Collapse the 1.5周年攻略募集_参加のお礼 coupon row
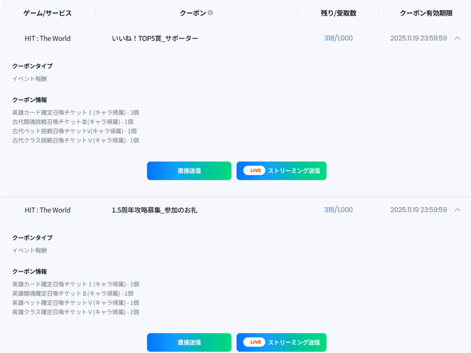 click(457, 210)
